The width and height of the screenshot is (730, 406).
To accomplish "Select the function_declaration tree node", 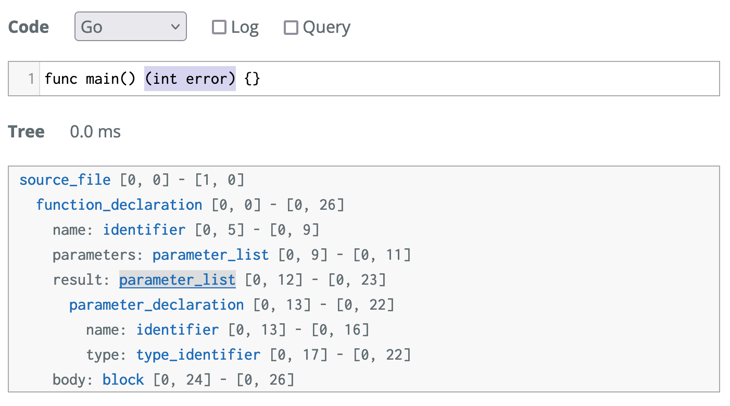I will (x=119, y=205).
